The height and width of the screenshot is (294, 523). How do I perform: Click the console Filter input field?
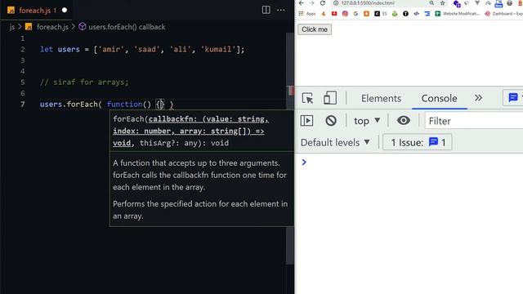tap(474, 121)
